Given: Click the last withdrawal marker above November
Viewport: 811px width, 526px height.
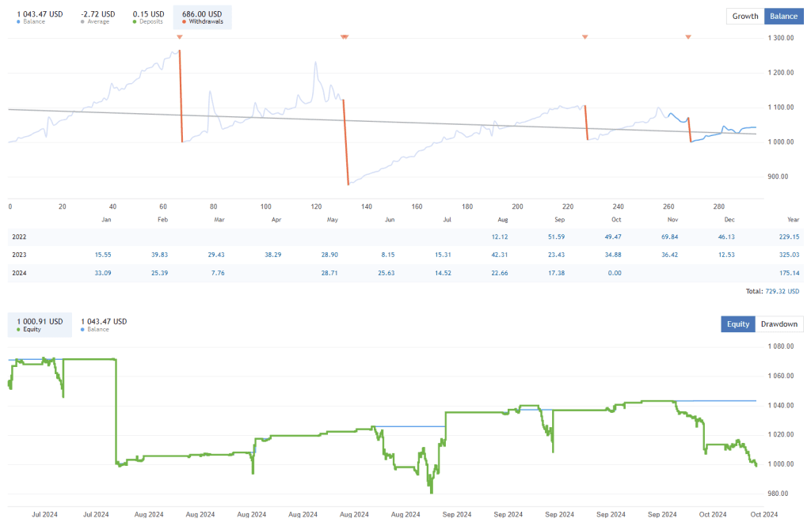Looking at the screenshot, I should [x=687, y=36].
